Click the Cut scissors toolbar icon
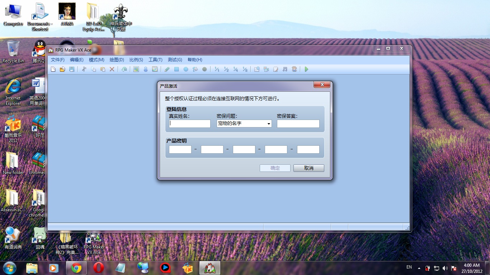Screen dimensions: 490x275 [x=84, y=69]
